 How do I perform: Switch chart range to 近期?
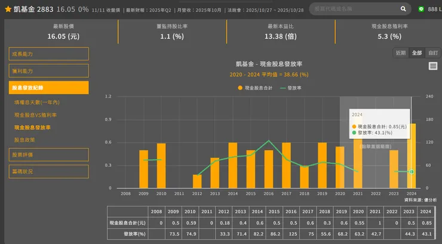pos(401,53)
